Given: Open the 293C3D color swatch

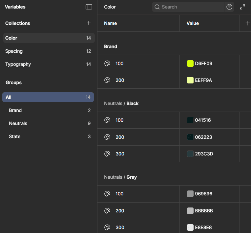Looking at the screenshot, I should click(x=190, y=154).
